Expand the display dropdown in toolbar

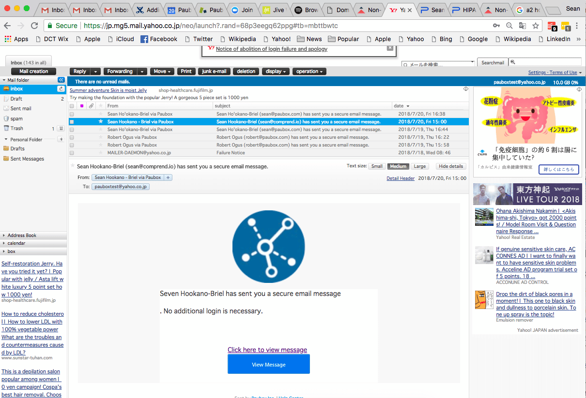click(x=276, y=72)
